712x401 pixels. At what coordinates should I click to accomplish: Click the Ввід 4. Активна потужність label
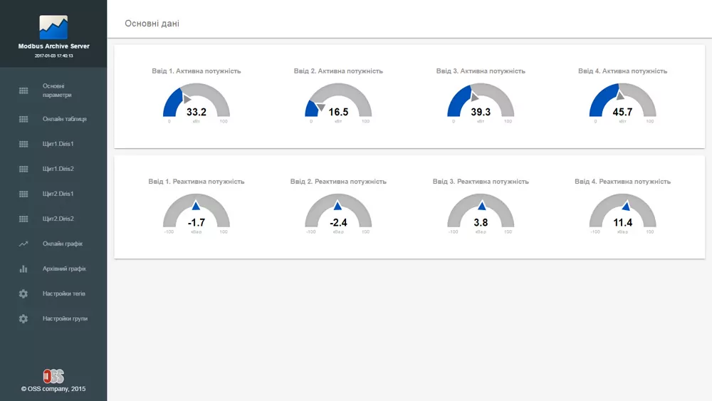pyautogui.click(x=622, y=71)
